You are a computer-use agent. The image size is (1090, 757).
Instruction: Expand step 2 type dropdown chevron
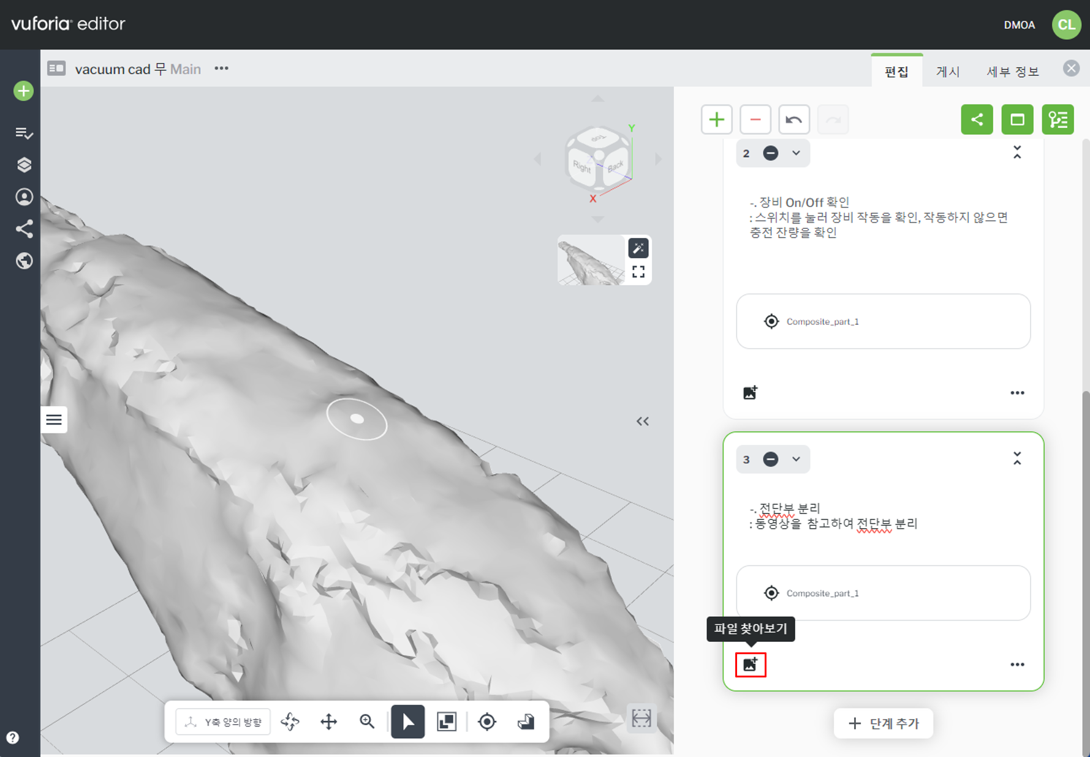coord(796,153)
